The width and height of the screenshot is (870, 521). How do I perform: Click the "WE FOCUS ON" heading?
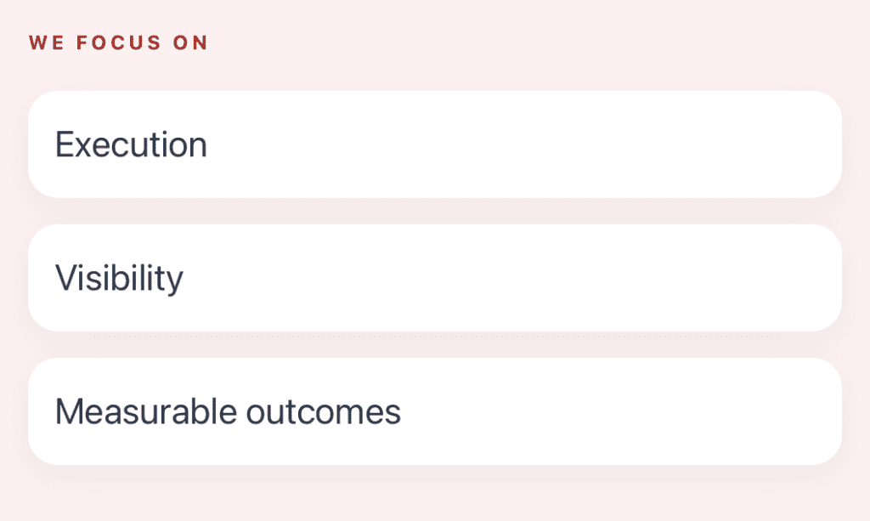(118, 42)
